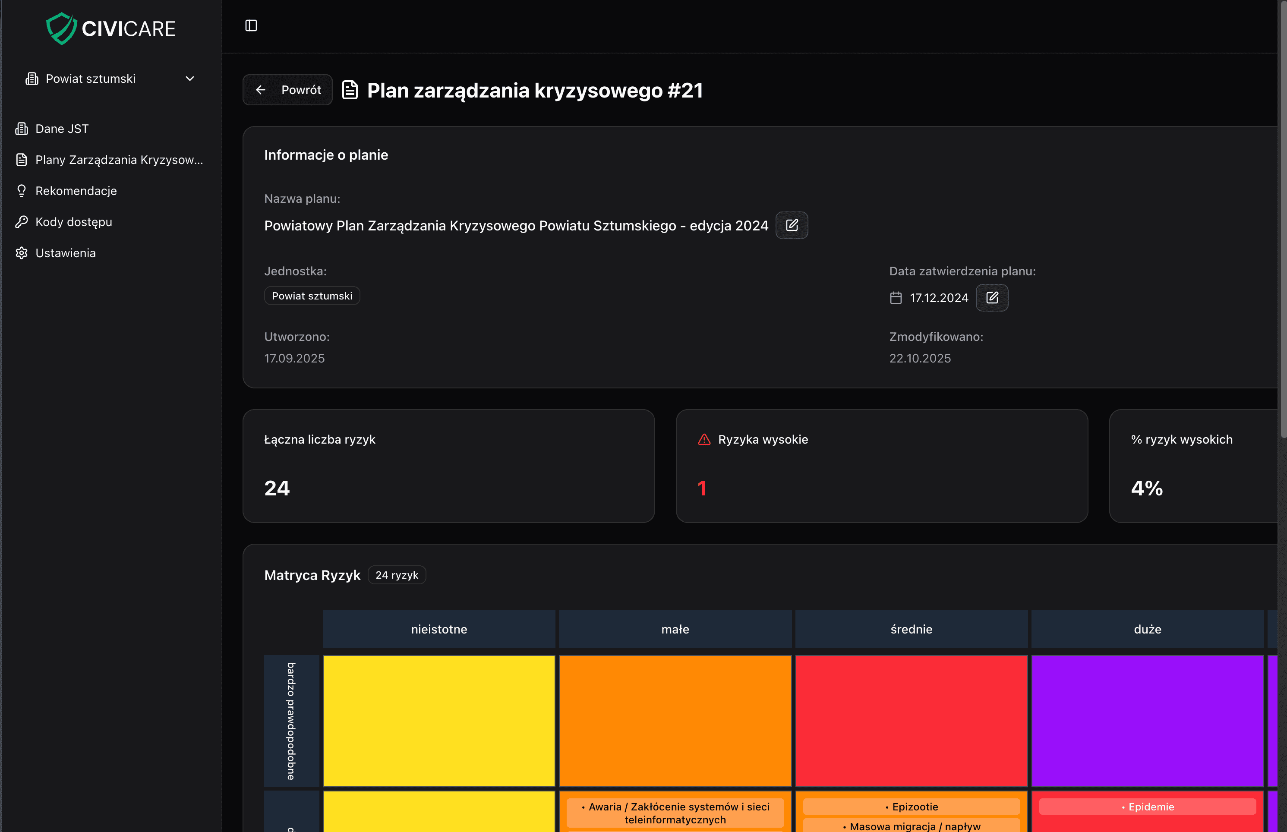Click the Matryca Ryzyk heading
The height and width of the screenshot is (832, 1287).
(312, 575)
